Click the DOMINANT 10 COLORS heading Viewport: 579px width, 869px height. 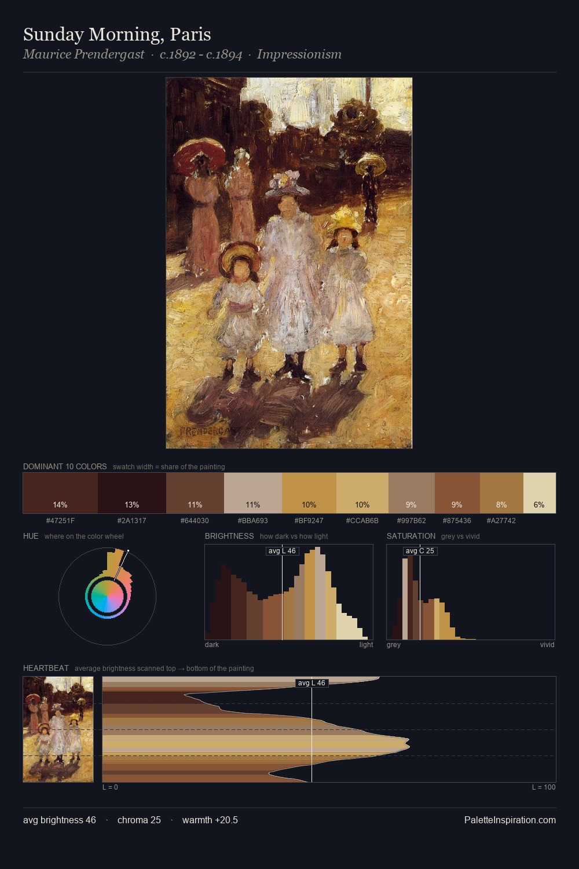65,466
